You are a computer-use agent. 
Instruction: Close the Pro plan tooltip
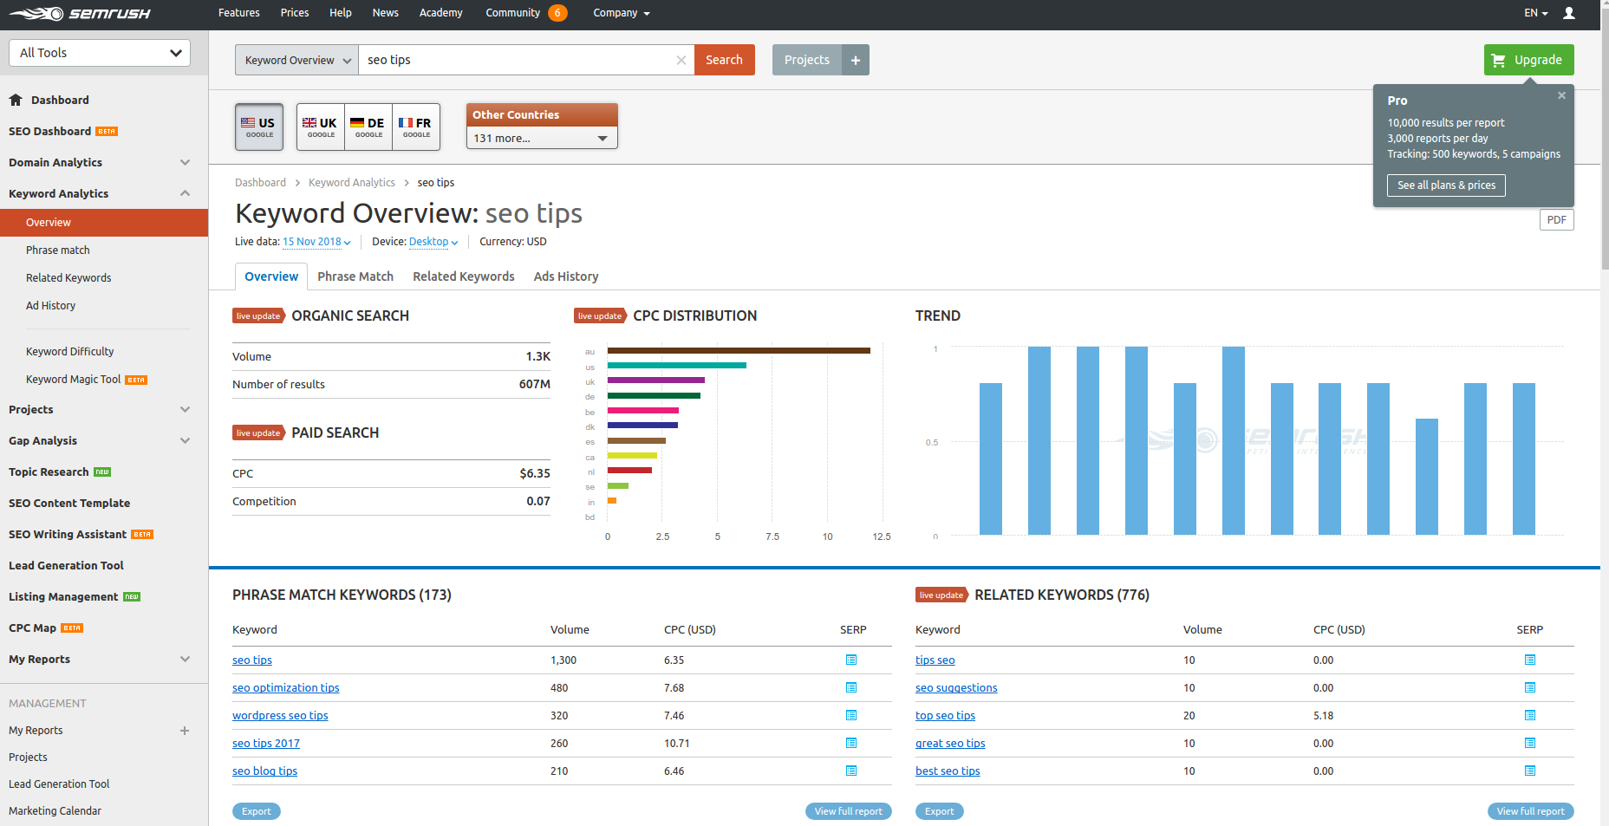click(1561, 95)
